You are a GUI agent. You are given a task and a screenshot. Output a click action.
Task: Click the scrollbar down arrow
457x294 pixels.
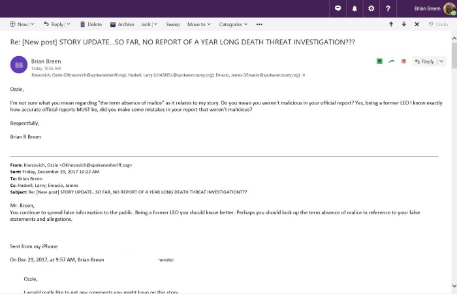coord(454,286)
